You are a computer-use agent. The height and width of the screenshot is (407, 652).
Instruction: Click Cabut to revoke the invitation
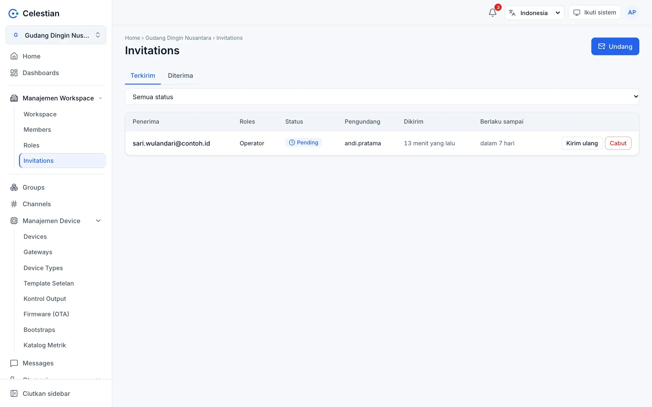tap(618, 143)
